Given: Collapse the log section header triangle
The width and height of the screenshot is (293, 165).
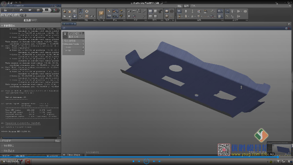Looking at the screenshot, I should [x=2, y=26].
